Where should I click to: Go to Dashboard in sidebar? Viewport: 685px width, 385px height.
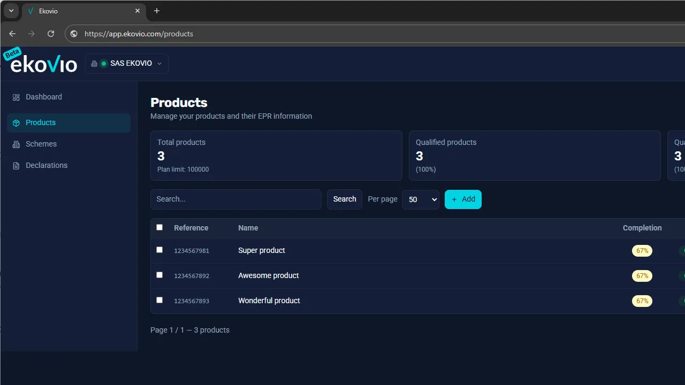(69, 97)
